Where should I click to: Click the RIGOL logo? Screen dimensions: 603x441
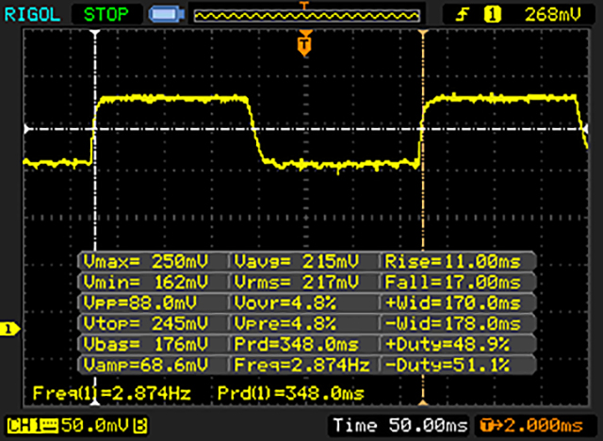tap(32, 15)
